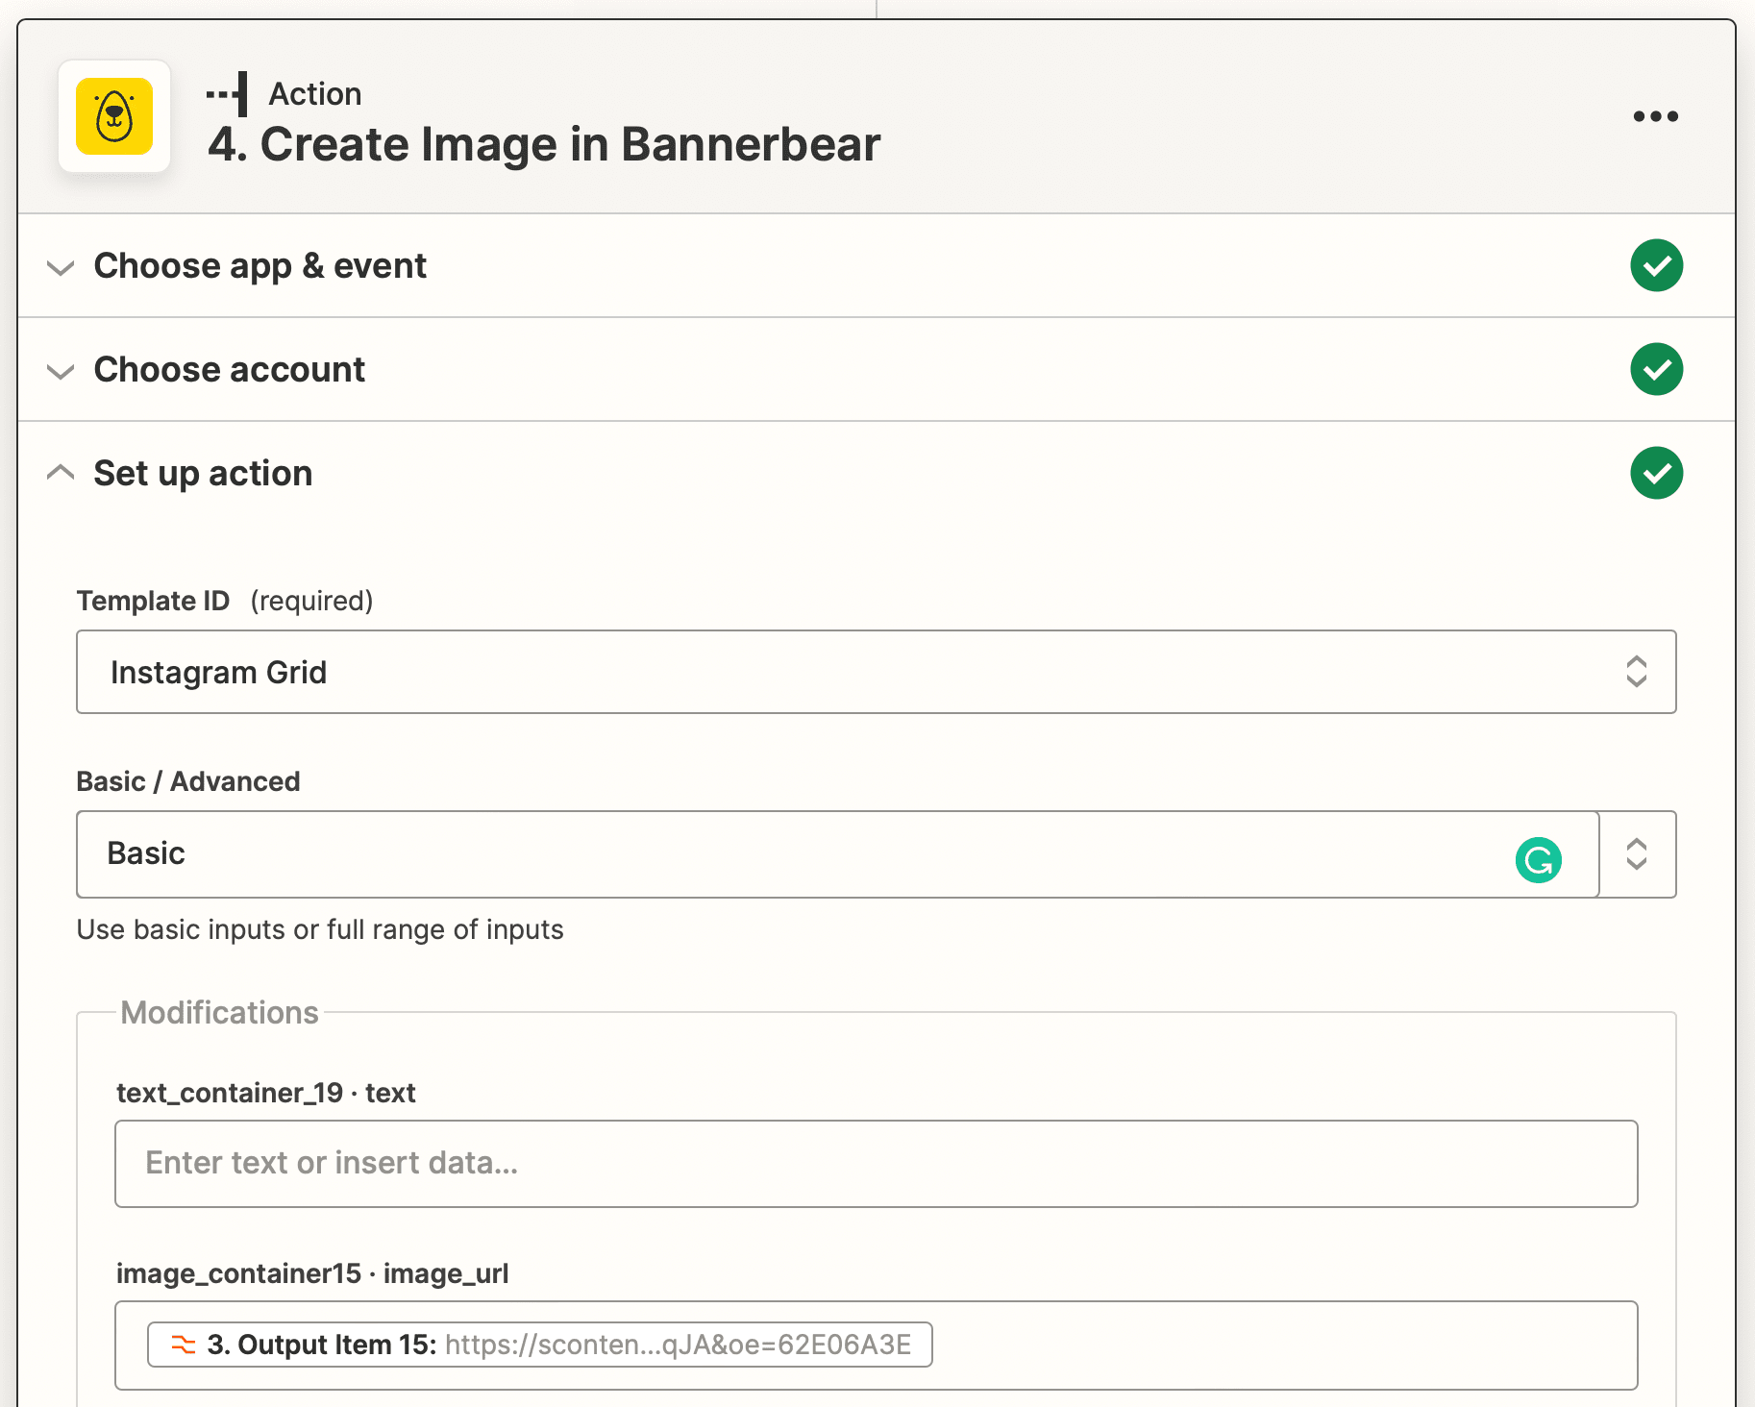Click the dotted Action step icon
Image resolution: width=1755 pixels, height=1407 pixels.
pos(227,93)
